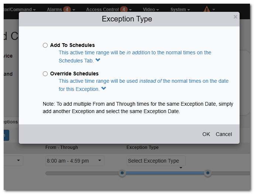Open the 8:00 am - 4:59 pm dropdown

[75, 161]
